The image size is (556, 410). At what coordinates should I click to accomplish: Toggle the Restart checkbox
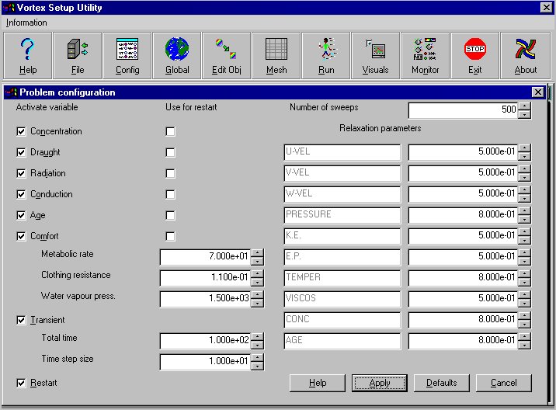(x=21, y=383)
